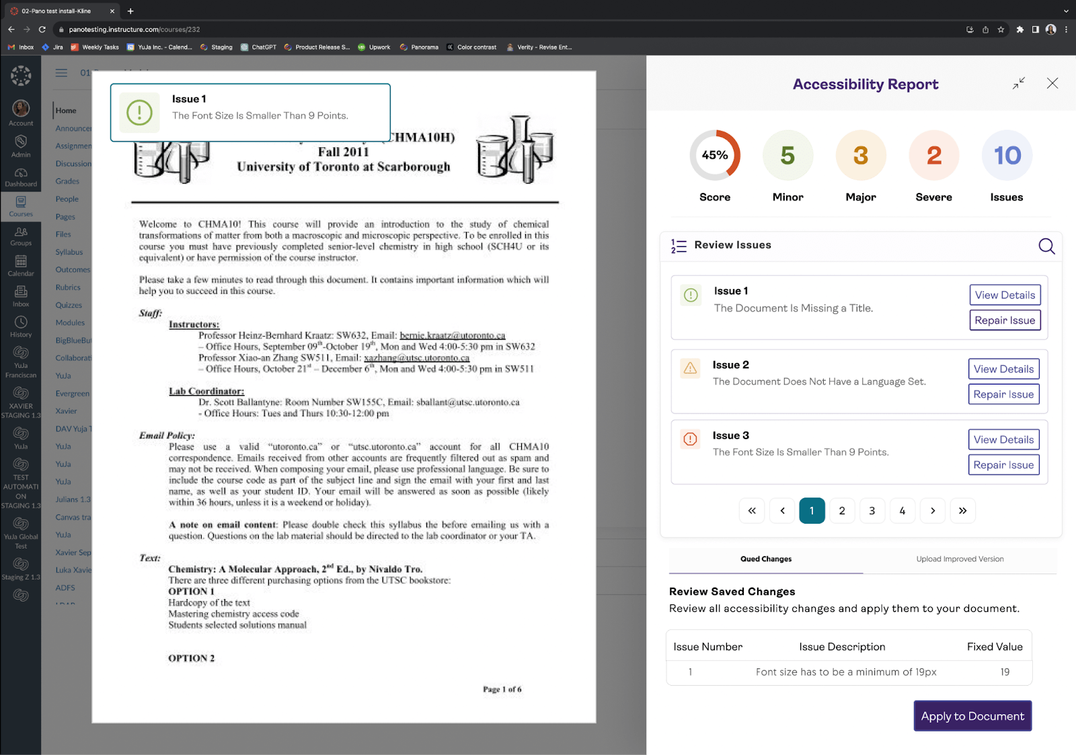Open Grades in course navigation
This screenshot has width=1076, height=755.
coord(67,182)
